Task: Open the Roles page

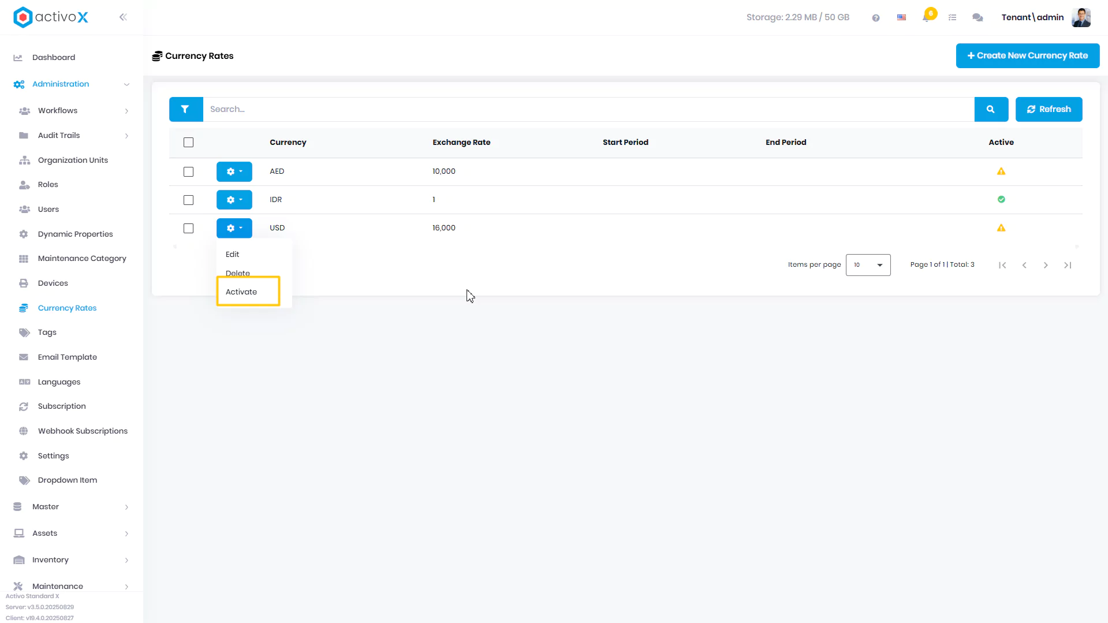Action: (x=48, y=185)
